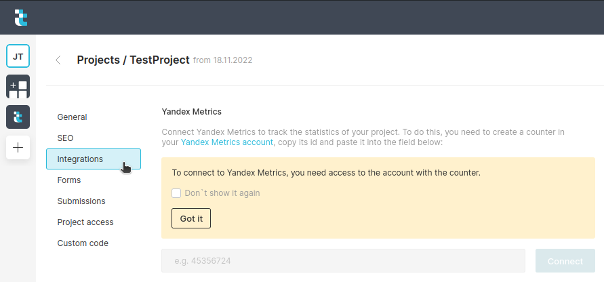The width and height of the screenshot is (604, 282).
Task: Click the plain plus icon in left sidebar
Action: [x=18, y=147]
